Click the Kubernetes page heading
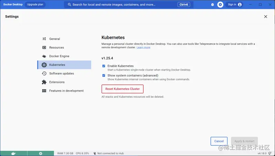Viewport: 275px width, 156px height. coord(113,38)
